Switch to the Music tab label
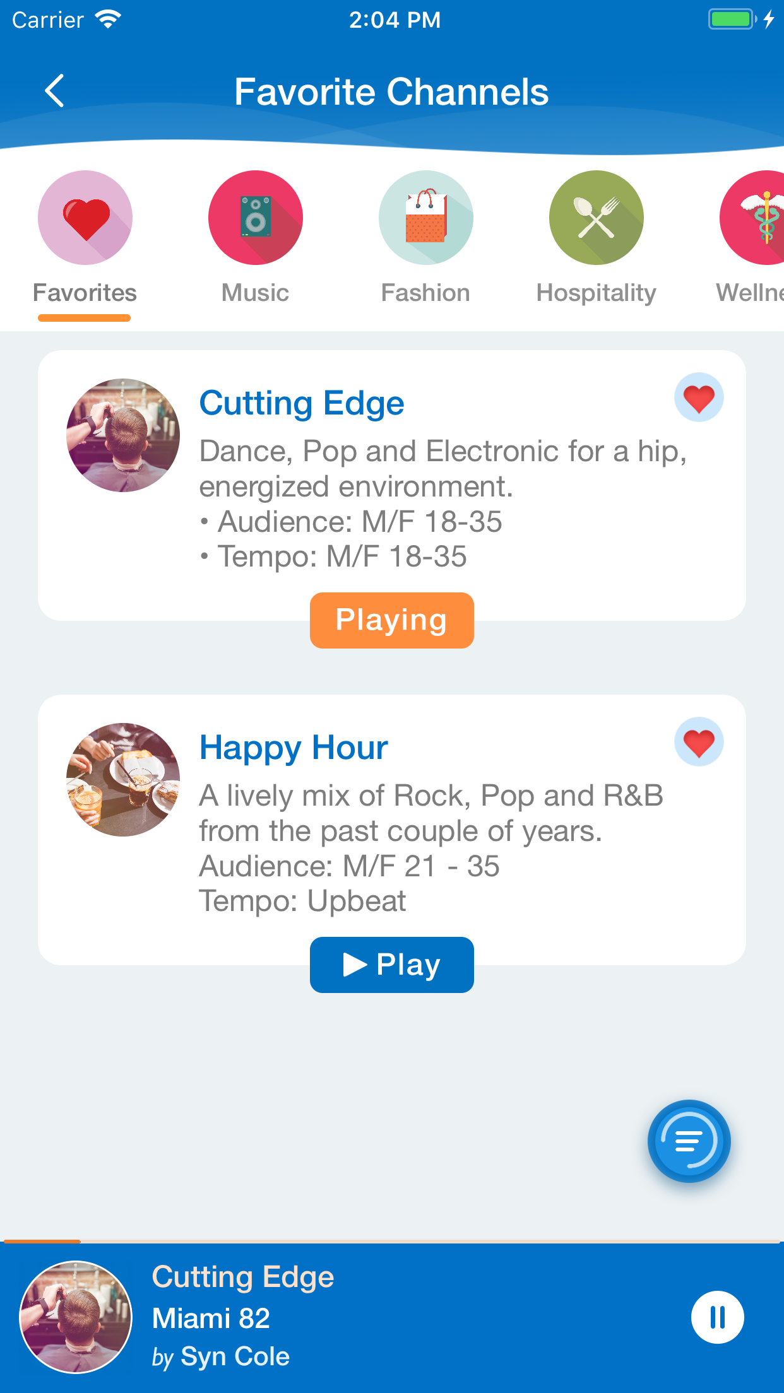Viewport: 784px width, 1393px height. point(256,293)
